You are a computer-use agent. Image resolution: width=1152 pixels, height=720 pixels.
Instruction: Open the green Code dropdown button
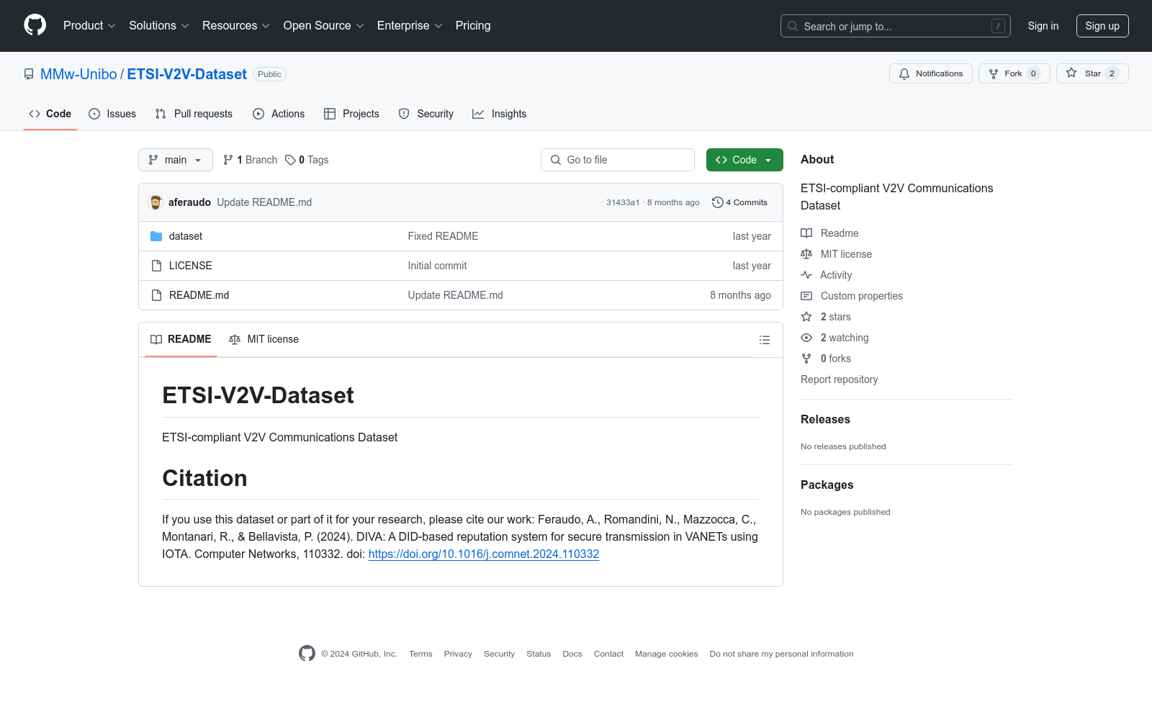point(744,160)
